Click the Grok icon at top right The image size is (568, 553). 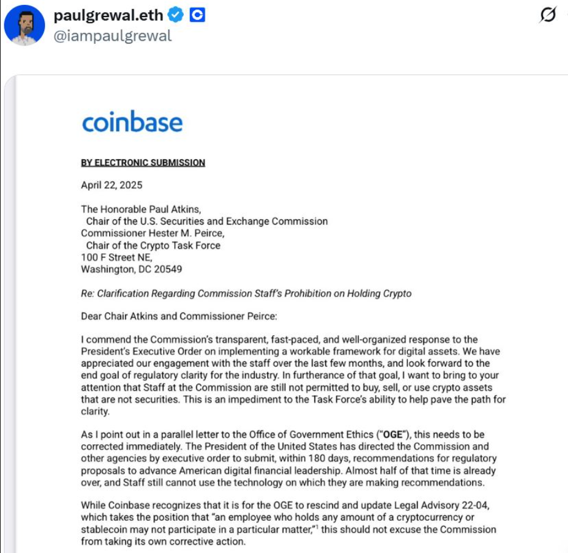tap(547, 16)
